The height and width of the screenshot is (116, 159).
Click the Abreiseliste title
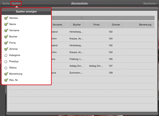(79, 3)
